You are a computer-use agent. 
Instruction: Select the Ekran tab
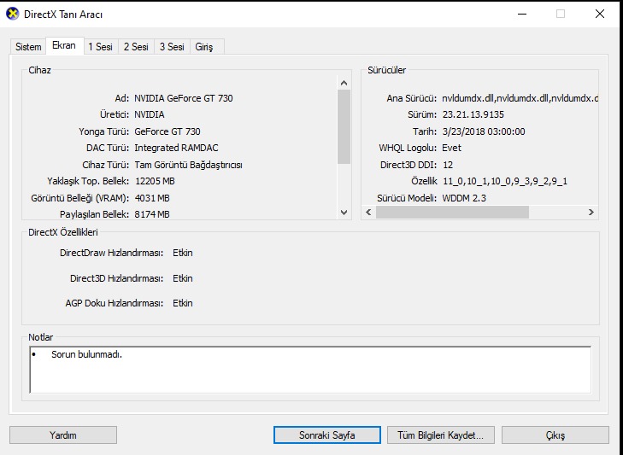[64, 45]
